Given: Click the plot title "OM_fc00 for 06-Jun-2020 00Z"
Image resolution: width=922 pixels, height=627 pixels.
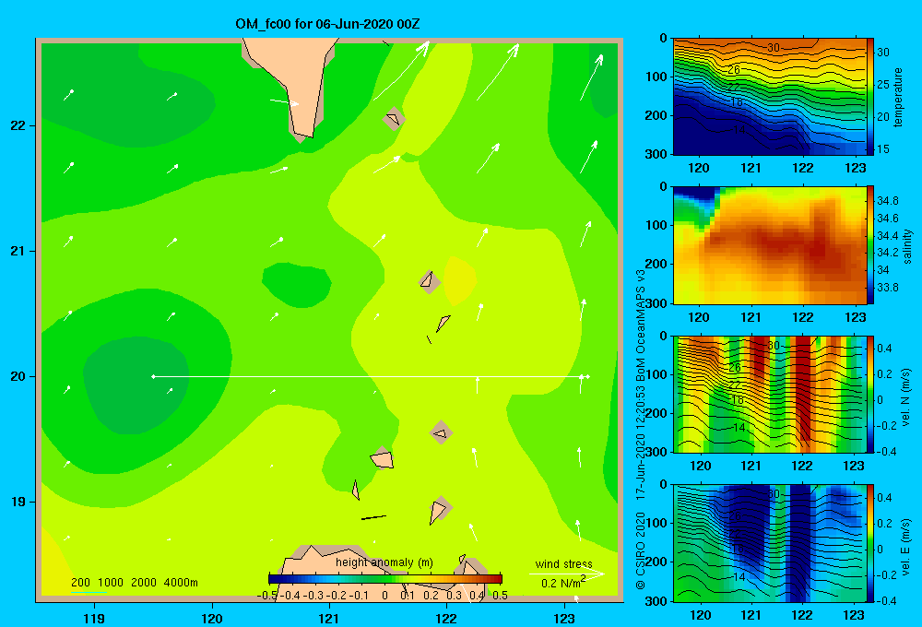Looking at the screenshot, I should [327, 24].
